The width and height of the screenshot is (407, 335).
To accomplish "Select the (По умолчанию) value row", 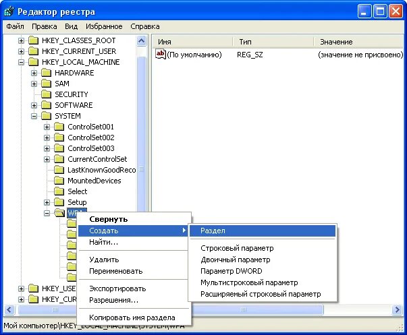I will click(x=279, y=55).
